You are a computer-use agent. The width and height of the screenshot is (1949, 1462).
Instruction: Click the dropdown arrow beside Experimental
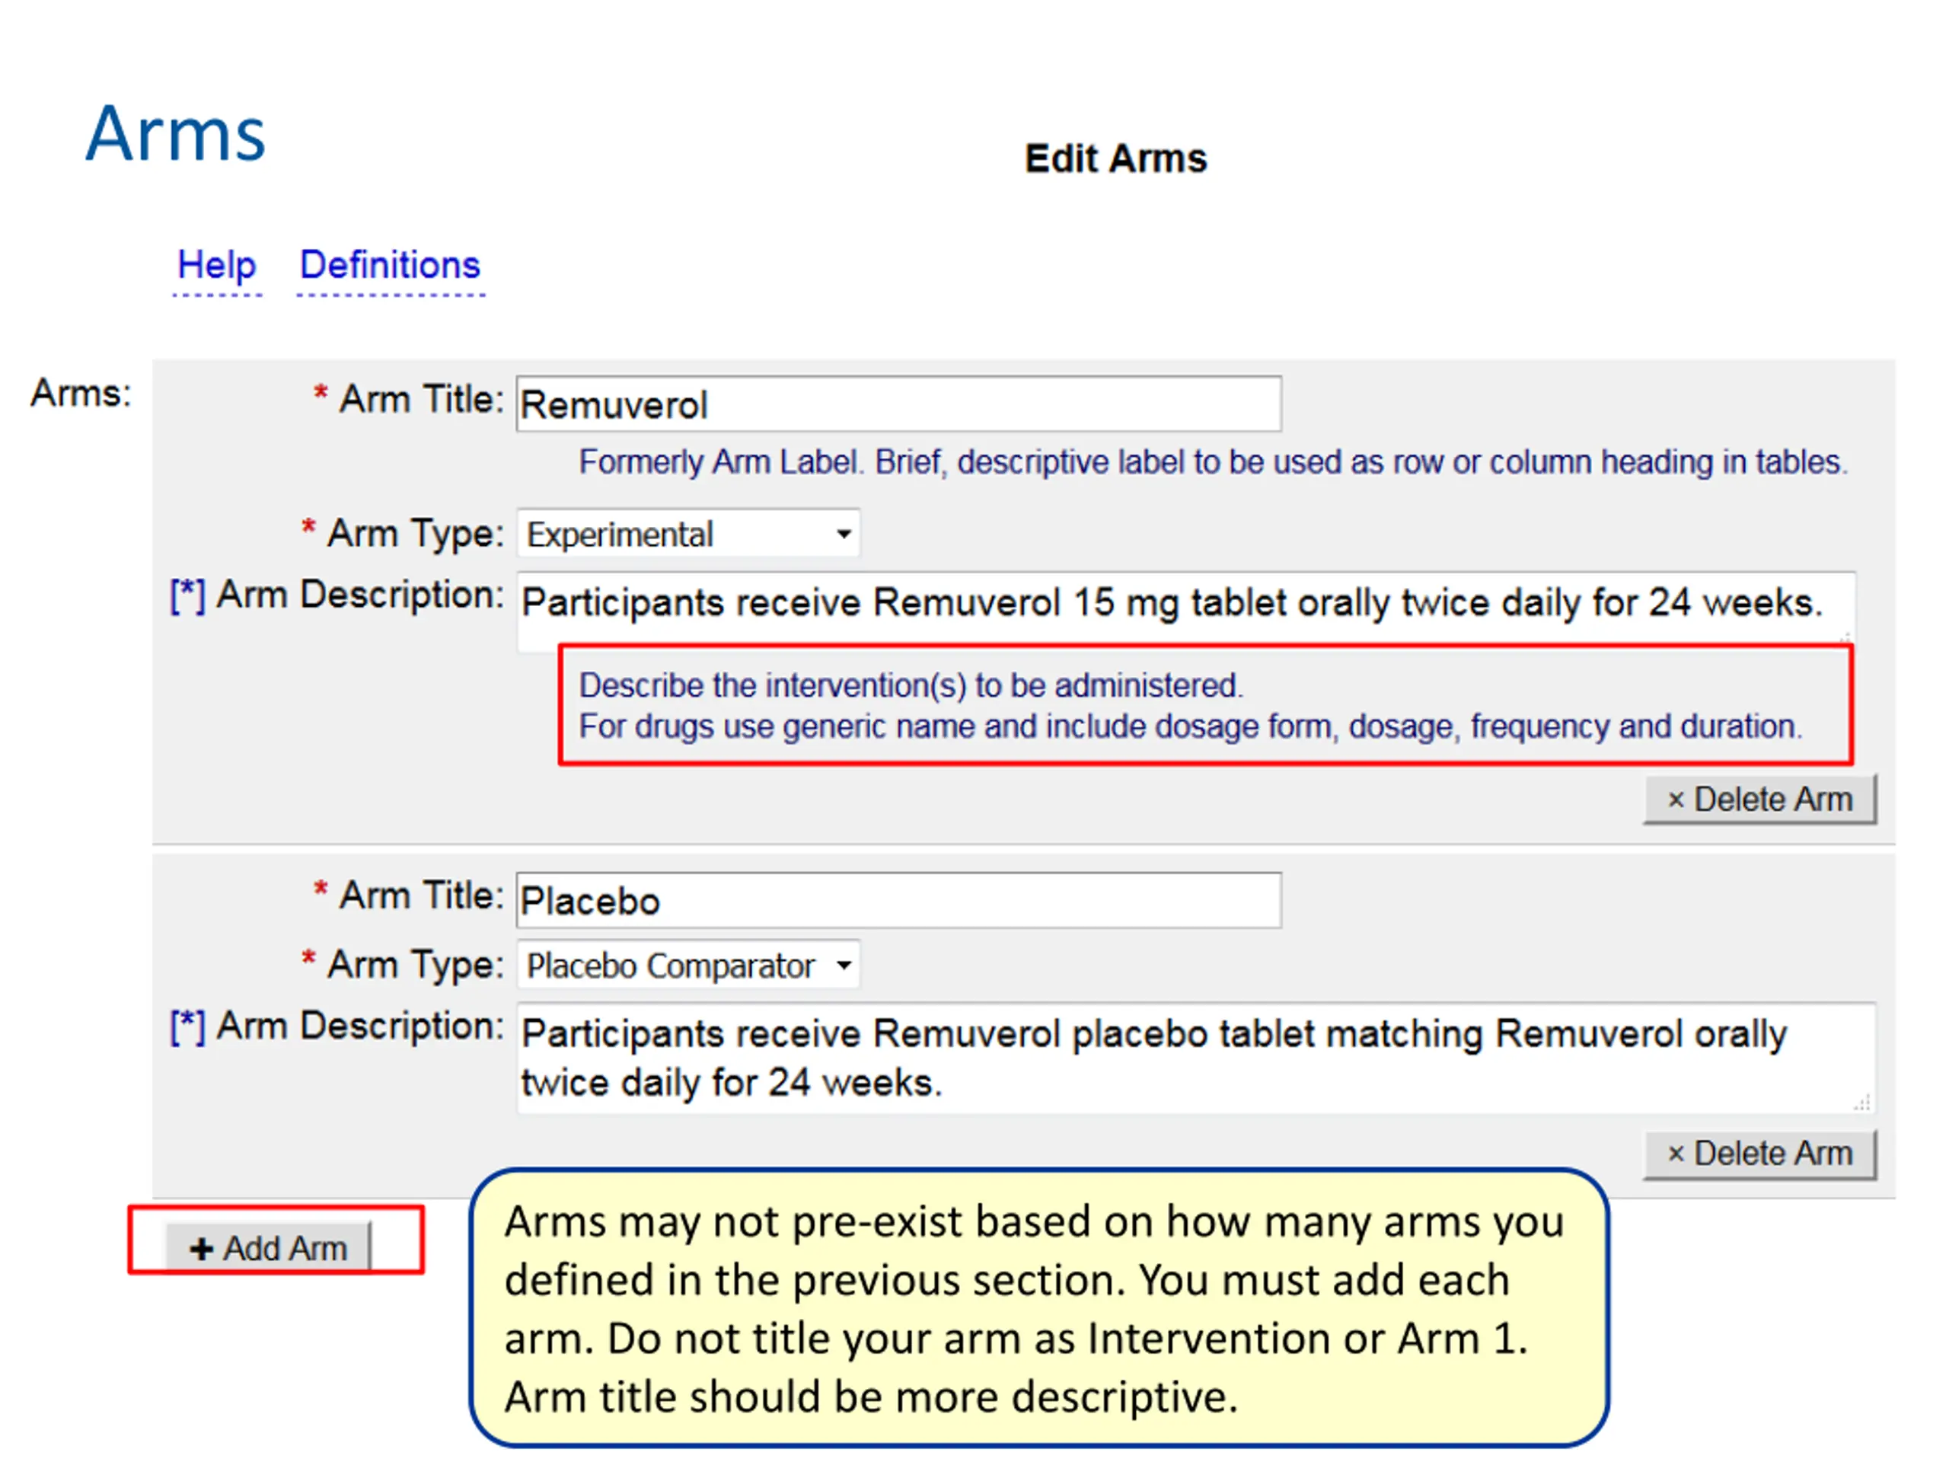[844, 534]
